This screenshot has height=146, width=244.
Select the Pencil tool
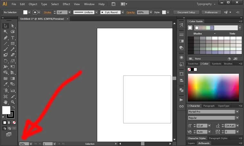13,49
